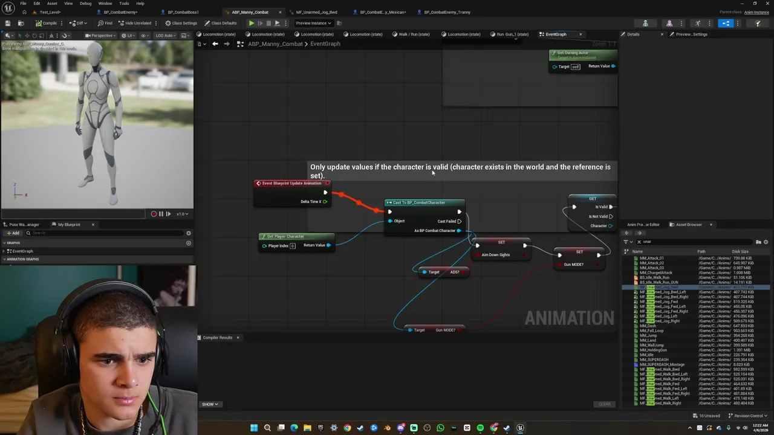The width and height of the screenshot is (774, 435).
Task: Open the Revision Control dropdown
Action: click(747, 416)
